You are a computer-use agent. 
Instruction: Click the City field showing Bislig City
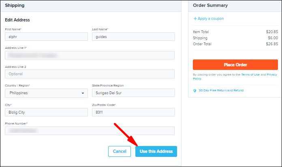click(x=47, y=112)
